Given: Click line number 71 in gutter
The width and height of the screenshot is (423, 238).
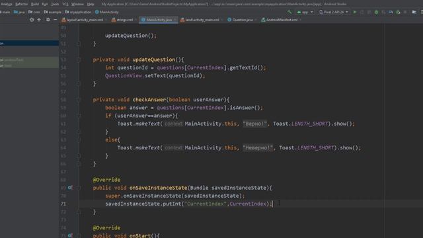Looking at the screenshot, I should pos(63,204).
